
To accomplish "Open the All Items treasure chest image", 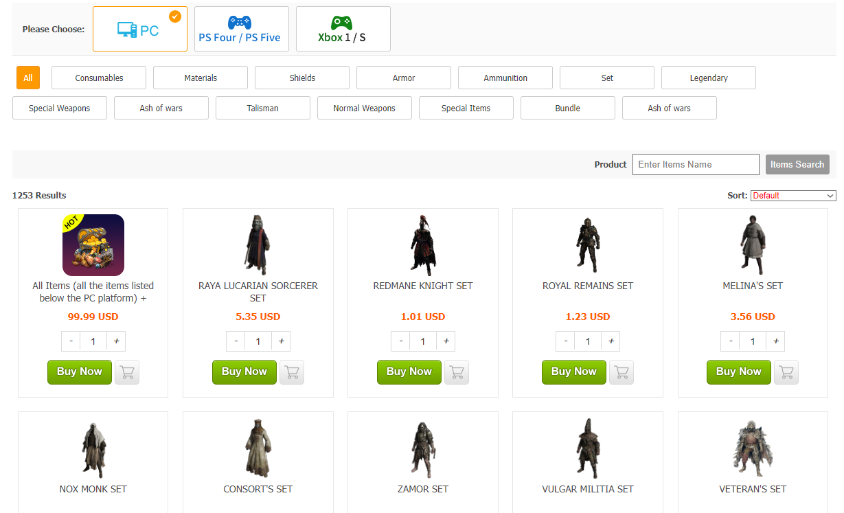I will (x=93, y=245).
